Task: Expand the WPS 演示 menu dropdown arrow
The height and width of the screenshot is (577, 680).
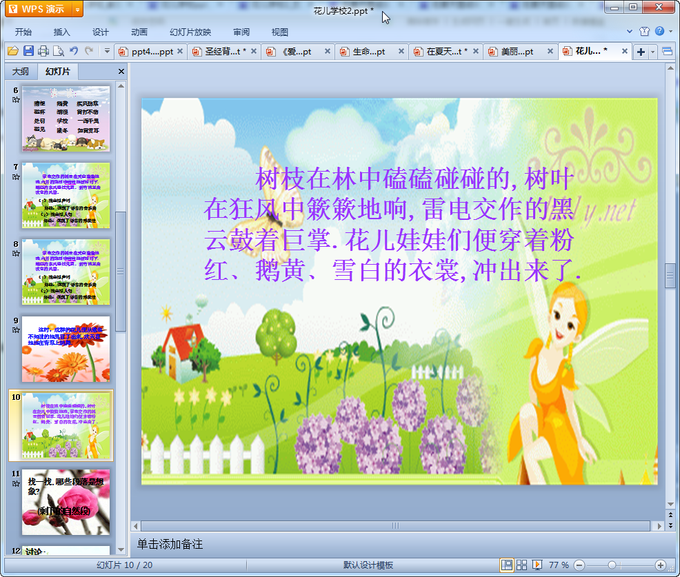Action: (78, 9)
